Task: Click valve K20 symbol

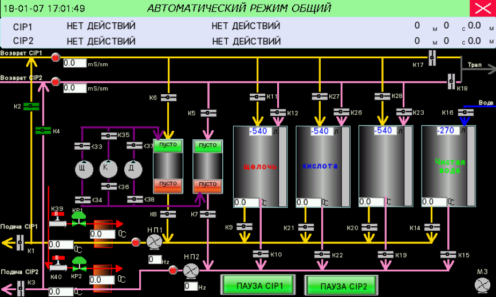Action: pos(369,227)
